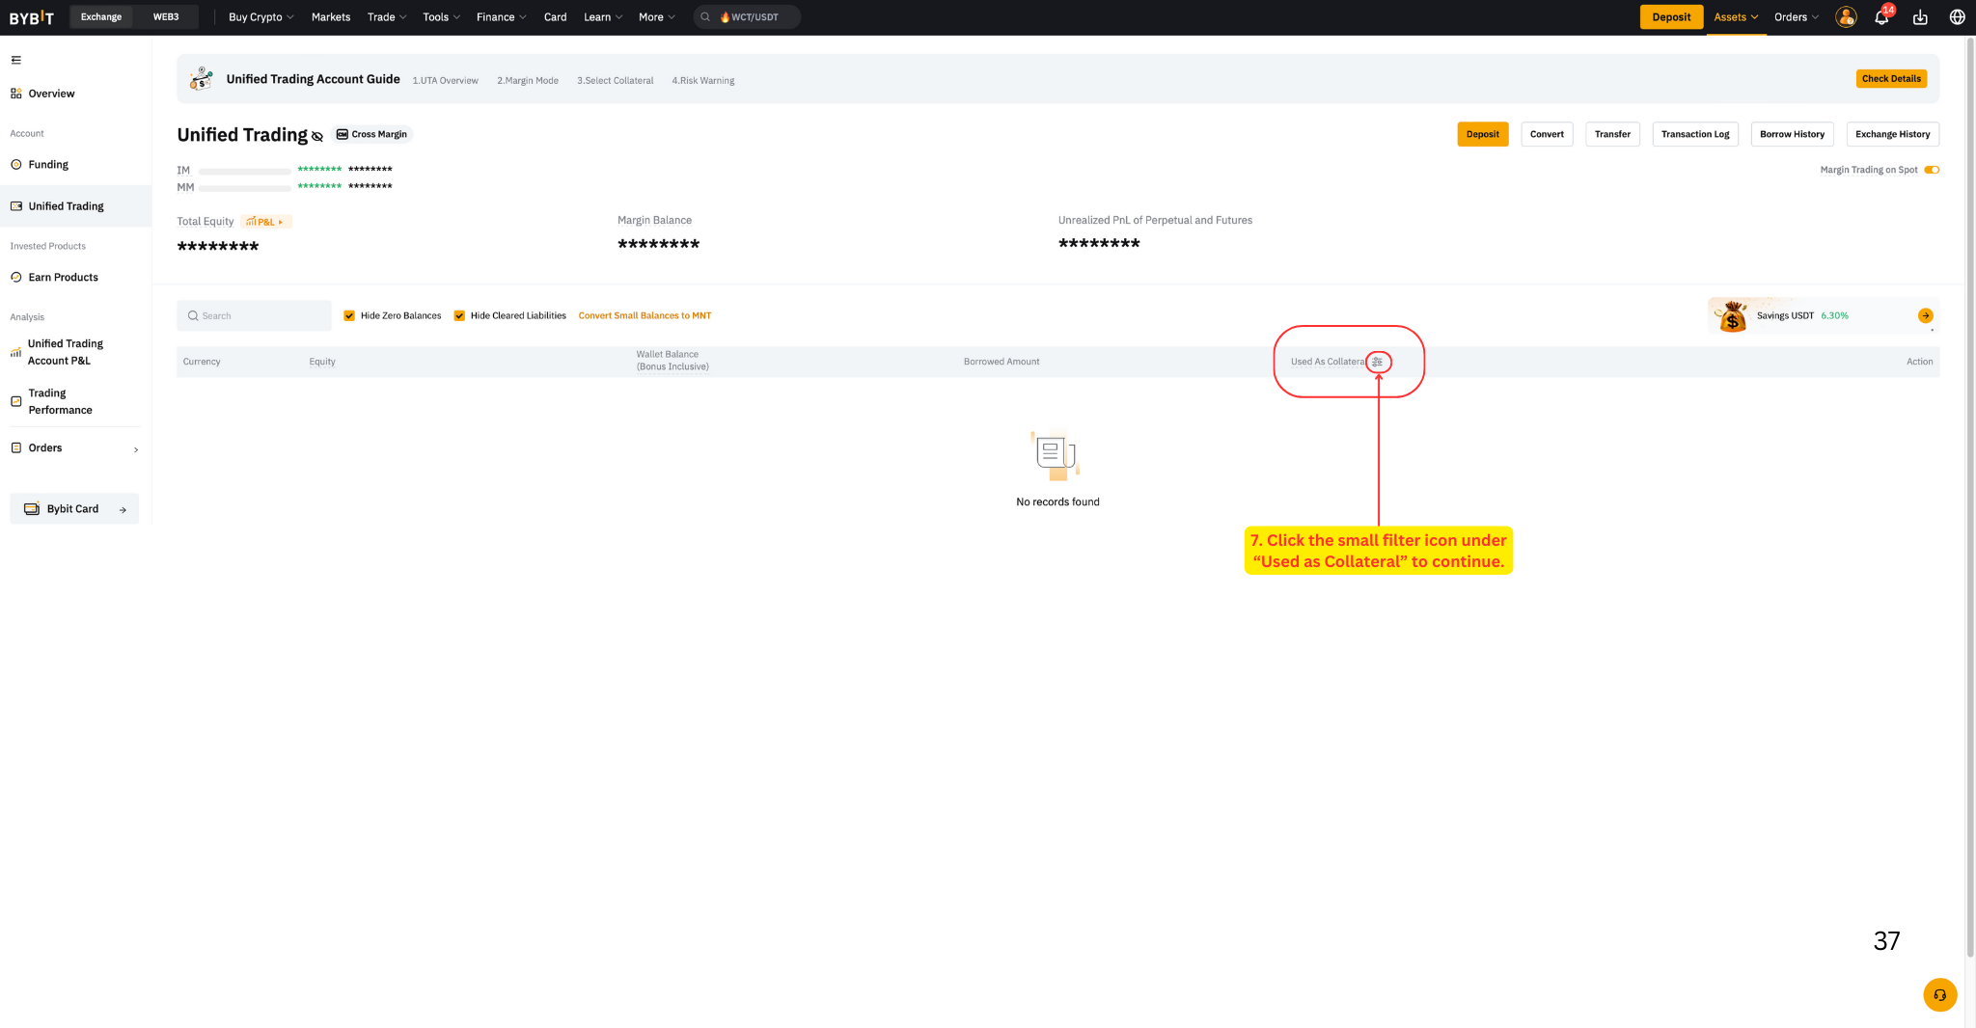Switch to the WEB3 mode
1976x1028 pixels.
(166, 17)
